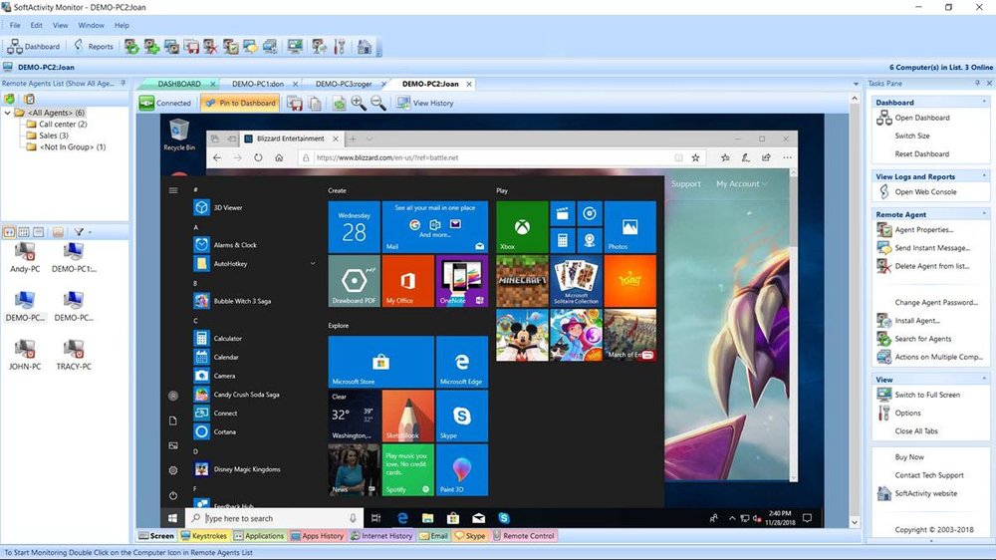Open Reports from the main toolbar

94,47
